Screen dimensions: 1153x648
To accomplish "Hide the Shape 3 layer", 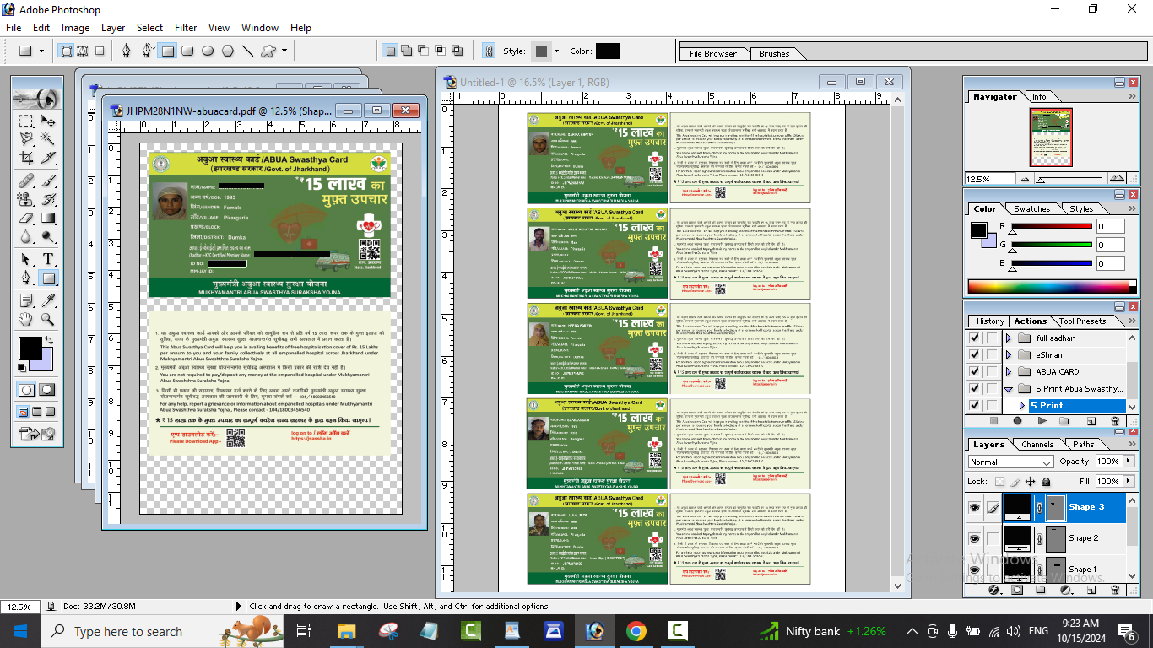I will click(x=975, y=507).
